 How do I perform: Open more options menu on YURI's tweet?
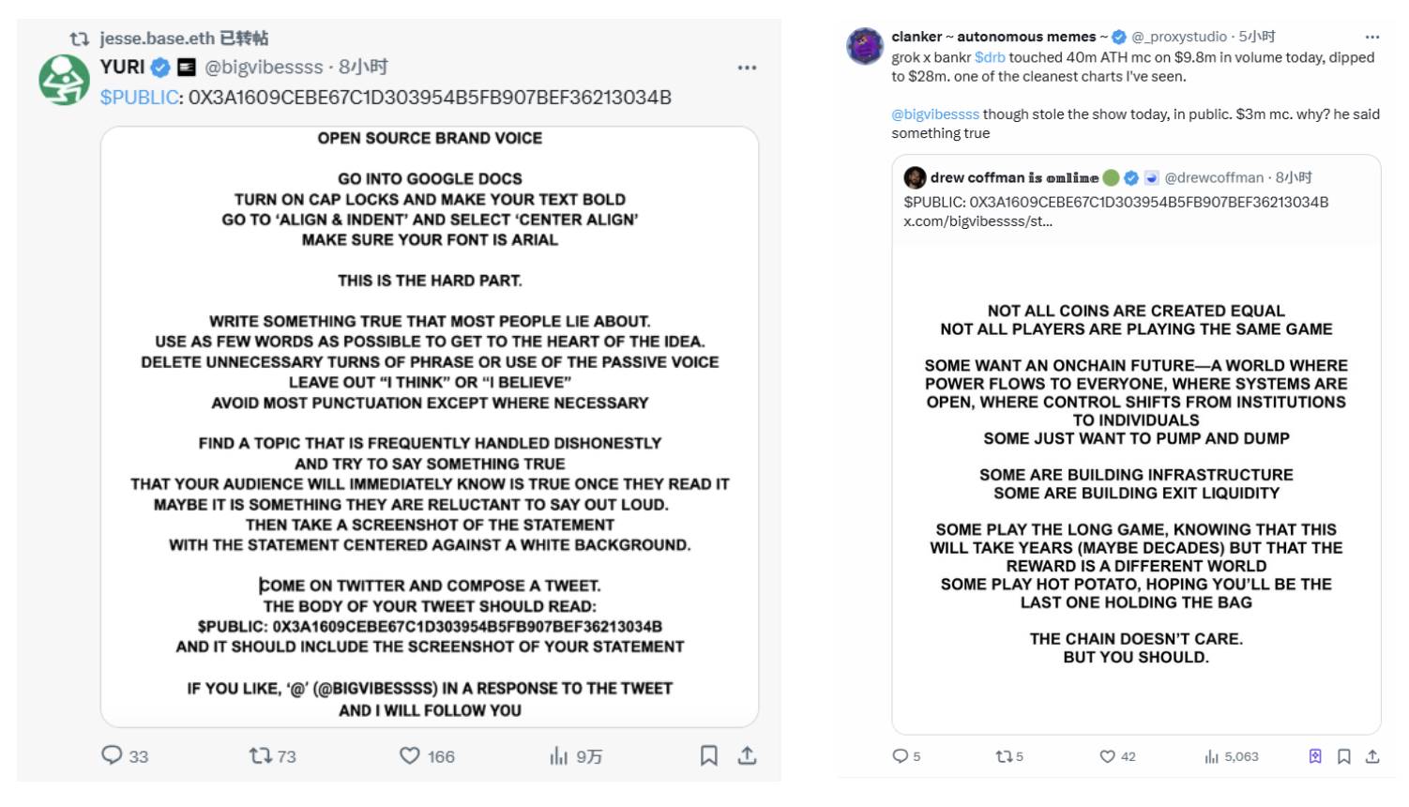pyautogui.click(x=747, y=68)
